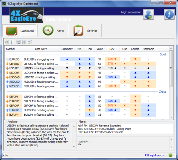
Task: Sort by the Last Alert column header
Action: tap(41, 49)
